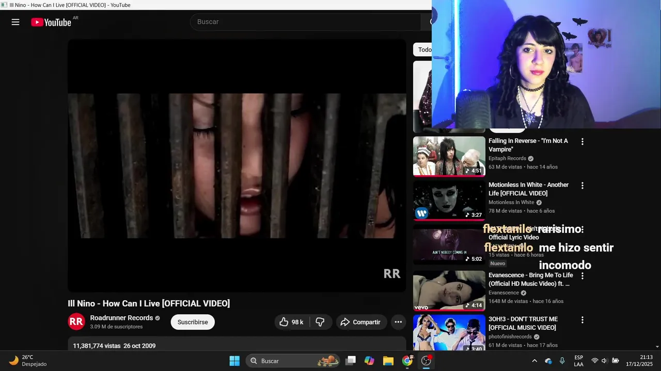661x371 pixels.
Task: Open "3OH!3 - DON'T TRUST ME" title
Action: [x=523, y=323]
